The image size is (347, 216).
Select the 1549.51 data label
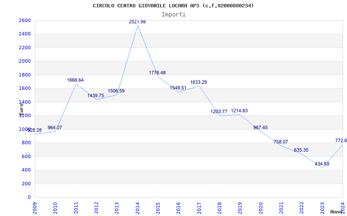tap(178, 88)
